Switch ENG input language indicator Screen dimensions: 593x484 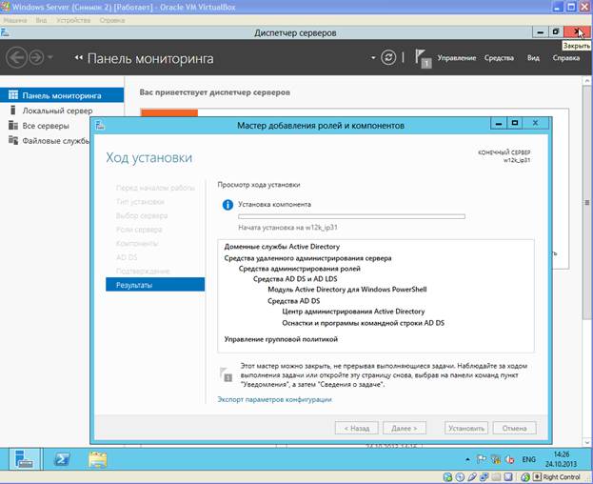(528, 459)
